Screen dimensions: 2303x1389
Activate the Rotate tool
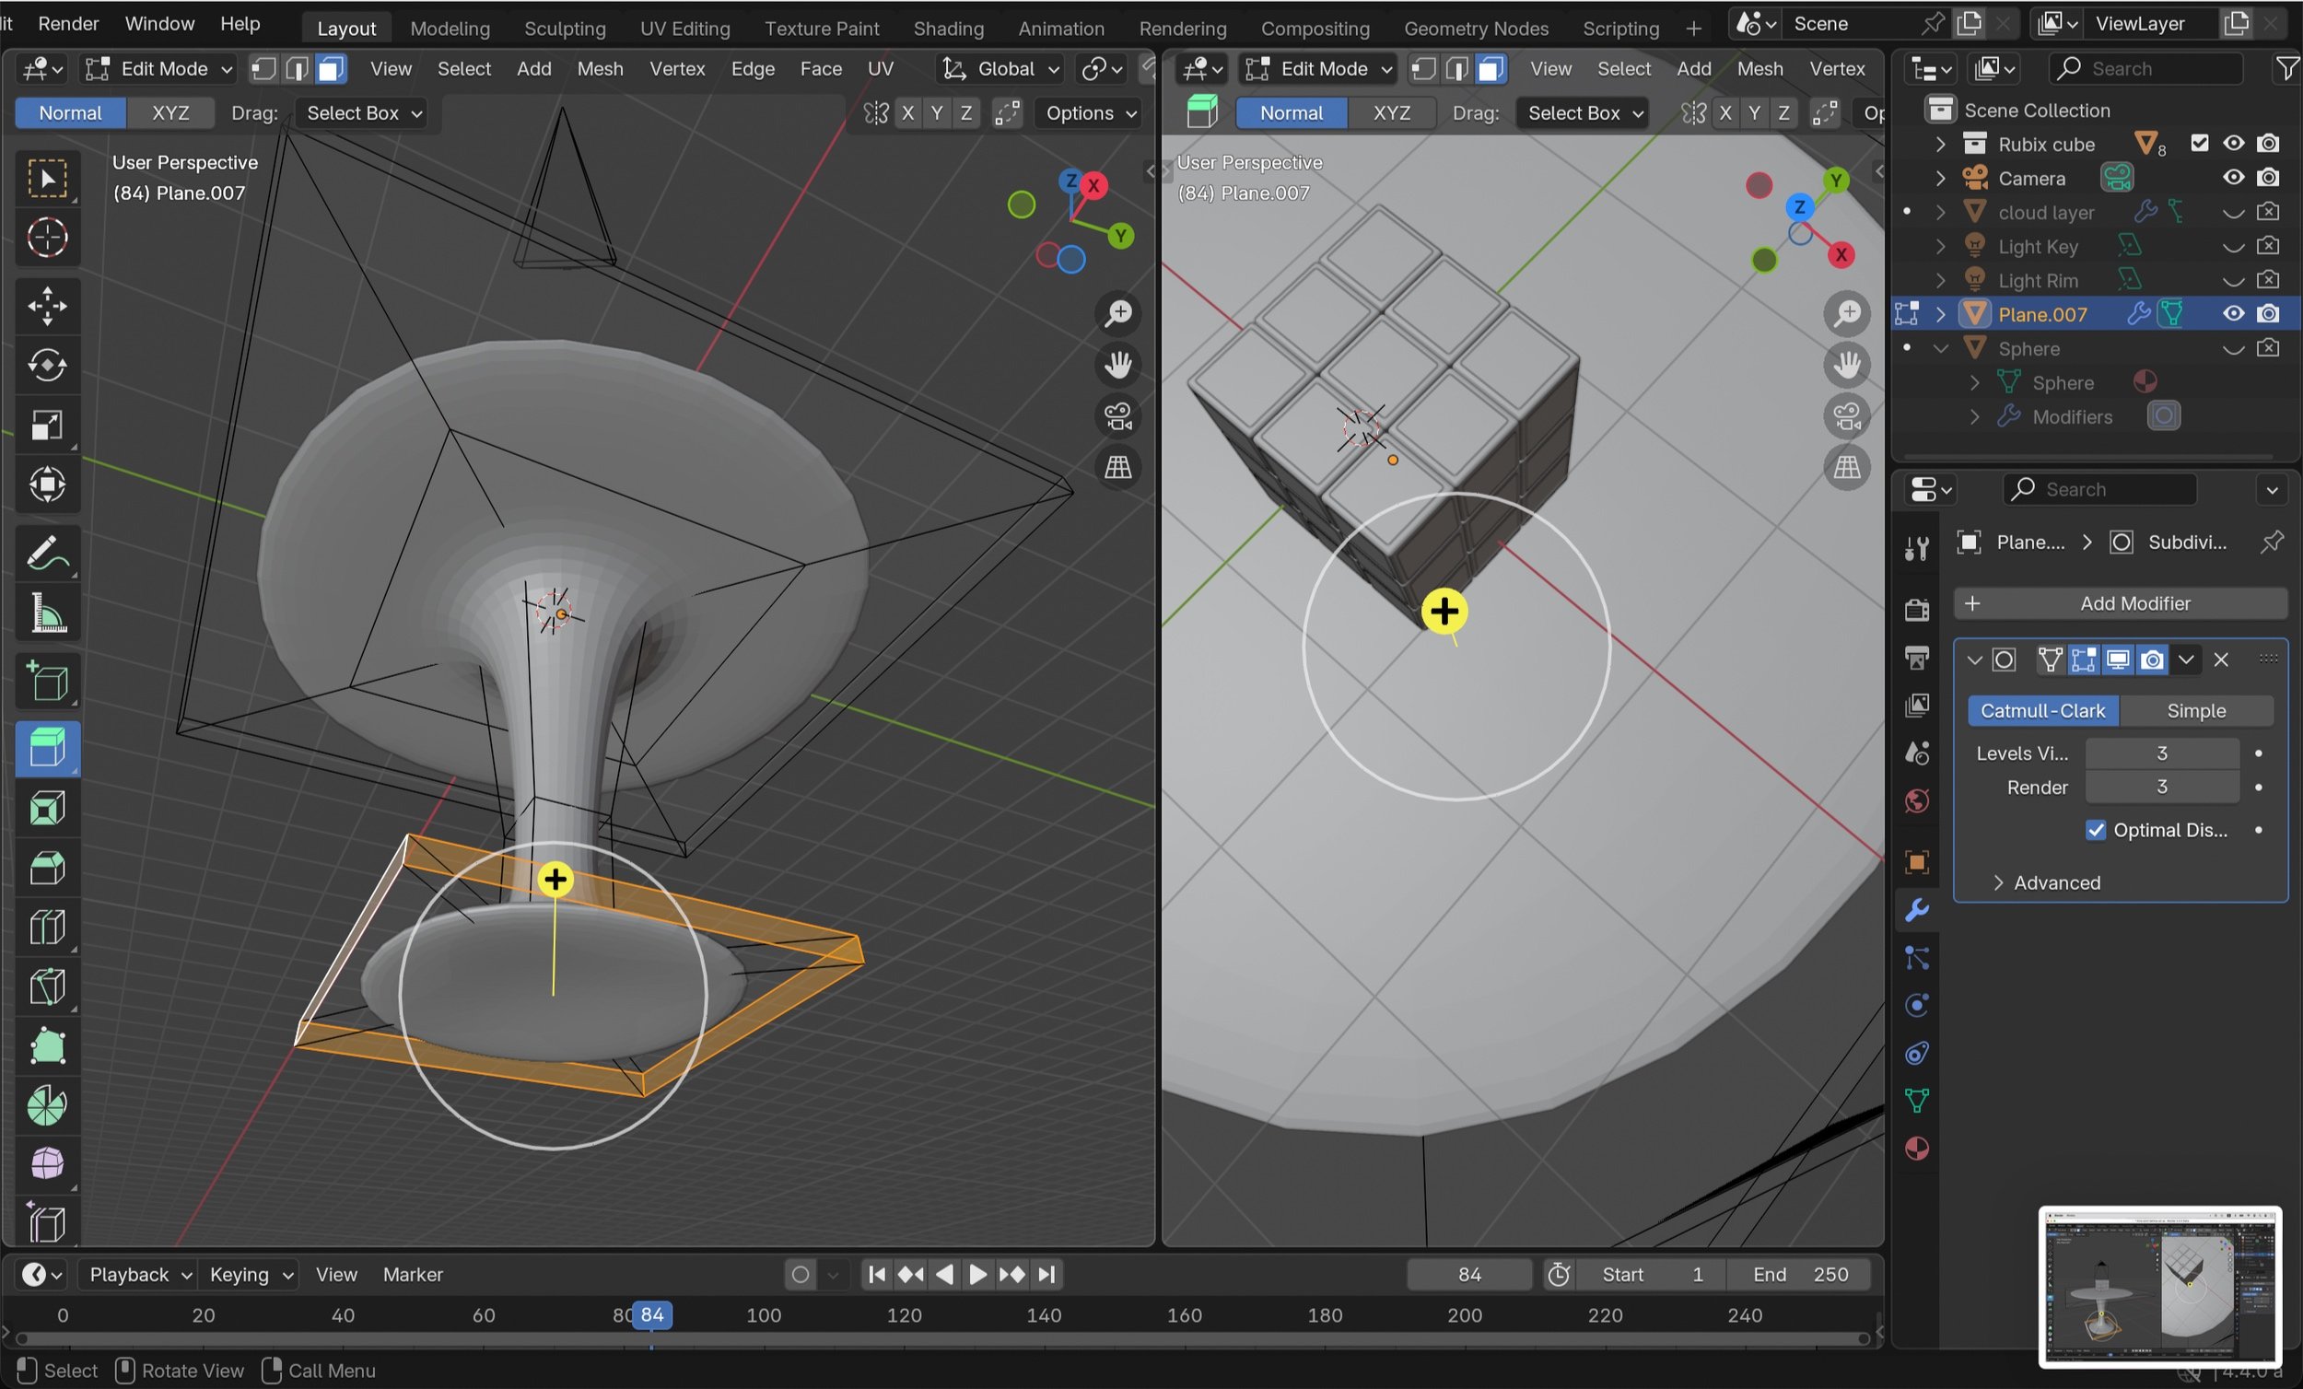click(x=47, y=365)
